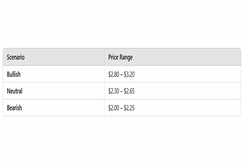244x163 pixels.
Task: Click empty space right of the Bearish price range
Action: point(187,108)
